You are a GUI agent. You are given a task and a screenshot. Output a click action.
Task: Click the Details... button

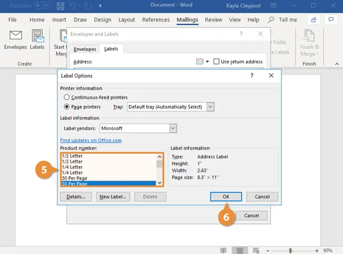tap(76, 197)
